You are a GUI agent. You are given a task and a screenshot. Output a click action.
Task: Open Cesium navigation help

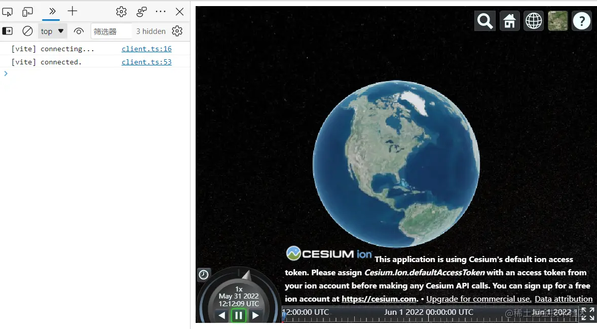582,21
